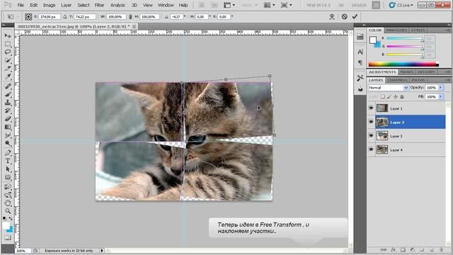Open the Color panel options menu

pyautogui.click(x=447, y=30)
